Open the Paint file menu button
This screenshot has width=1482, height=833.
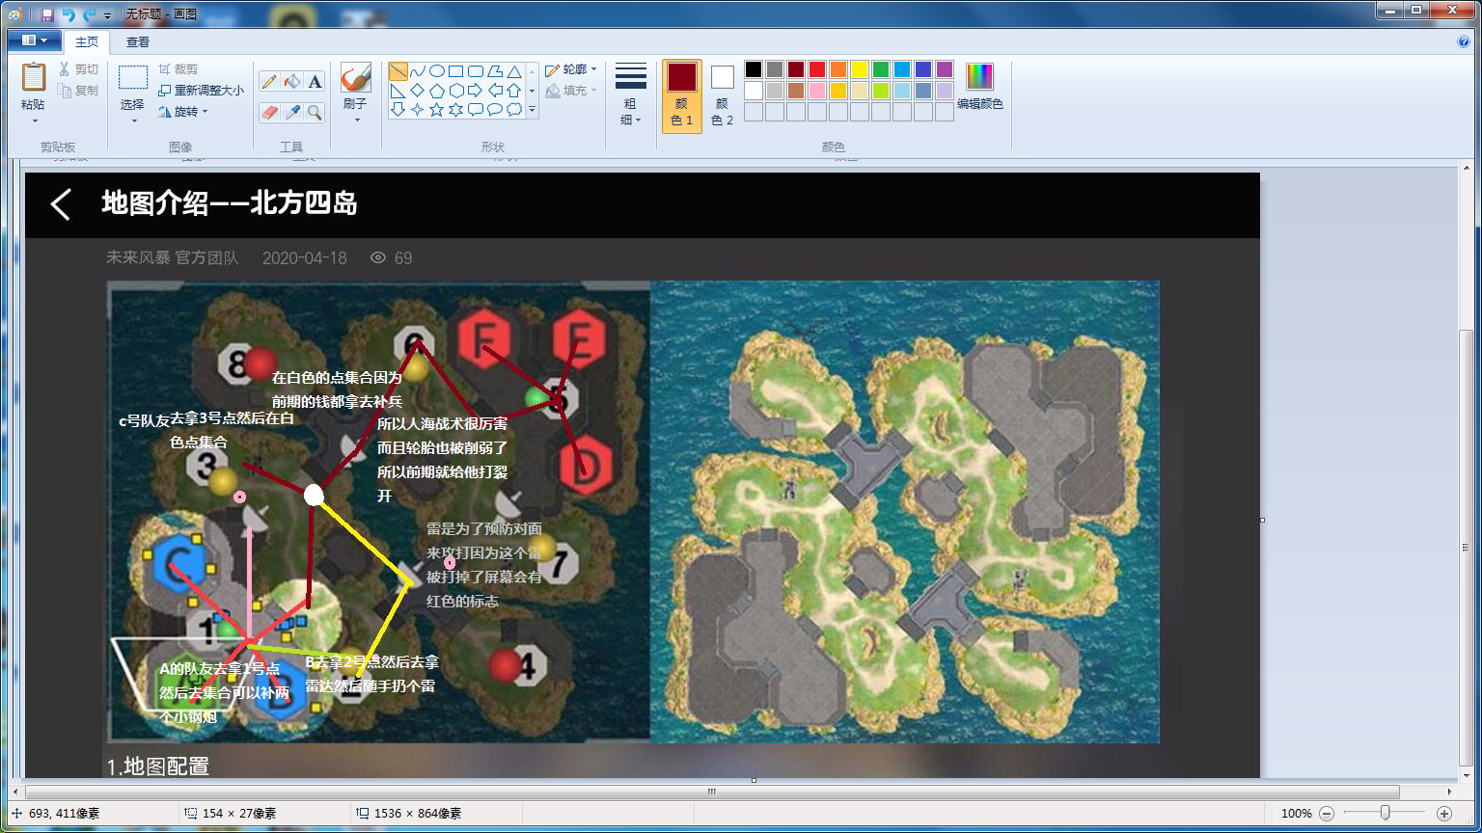(34, 41)
